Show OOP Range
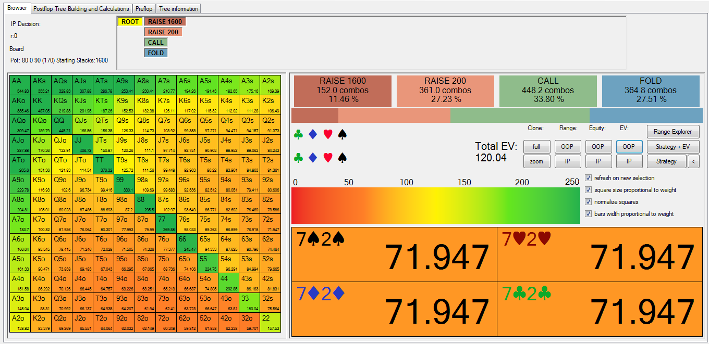The width and height of the screenshot is (709, 344). point(567,147)
